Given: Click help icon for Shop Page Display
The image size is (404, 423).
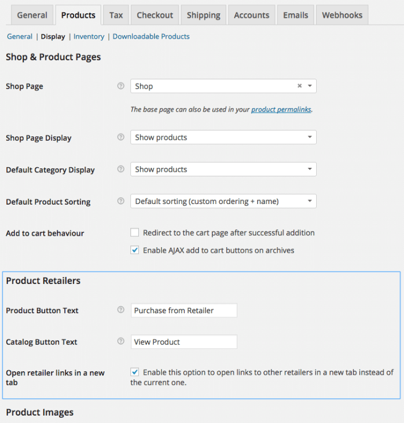Looking at the screenshot, I should (121, 137).
